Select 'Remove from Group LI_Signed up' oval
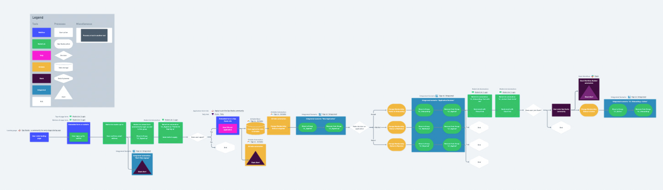 point(335,128)
